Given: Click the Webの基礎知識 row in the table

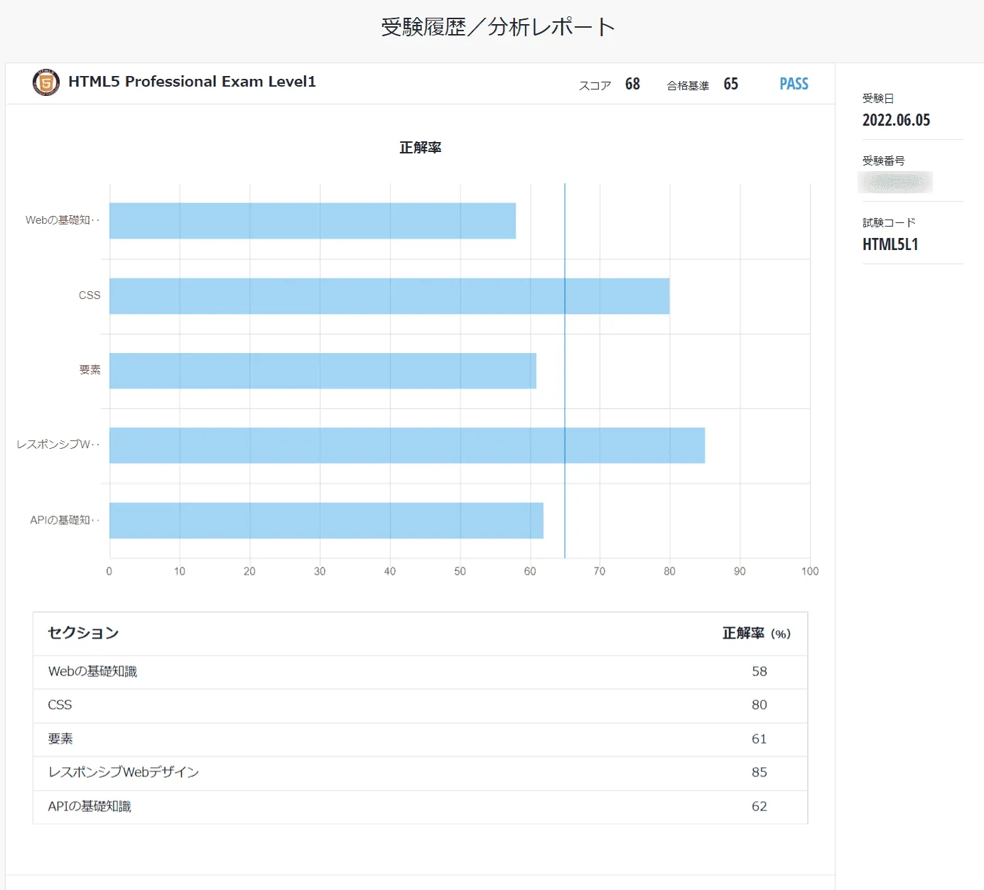Looking at the screenshot, I should point(419,671).
